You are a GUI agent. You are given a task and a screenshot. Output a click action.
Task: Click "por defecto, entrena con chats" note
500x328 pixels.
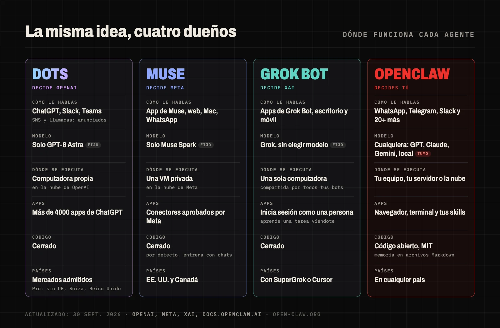[189, 255]
